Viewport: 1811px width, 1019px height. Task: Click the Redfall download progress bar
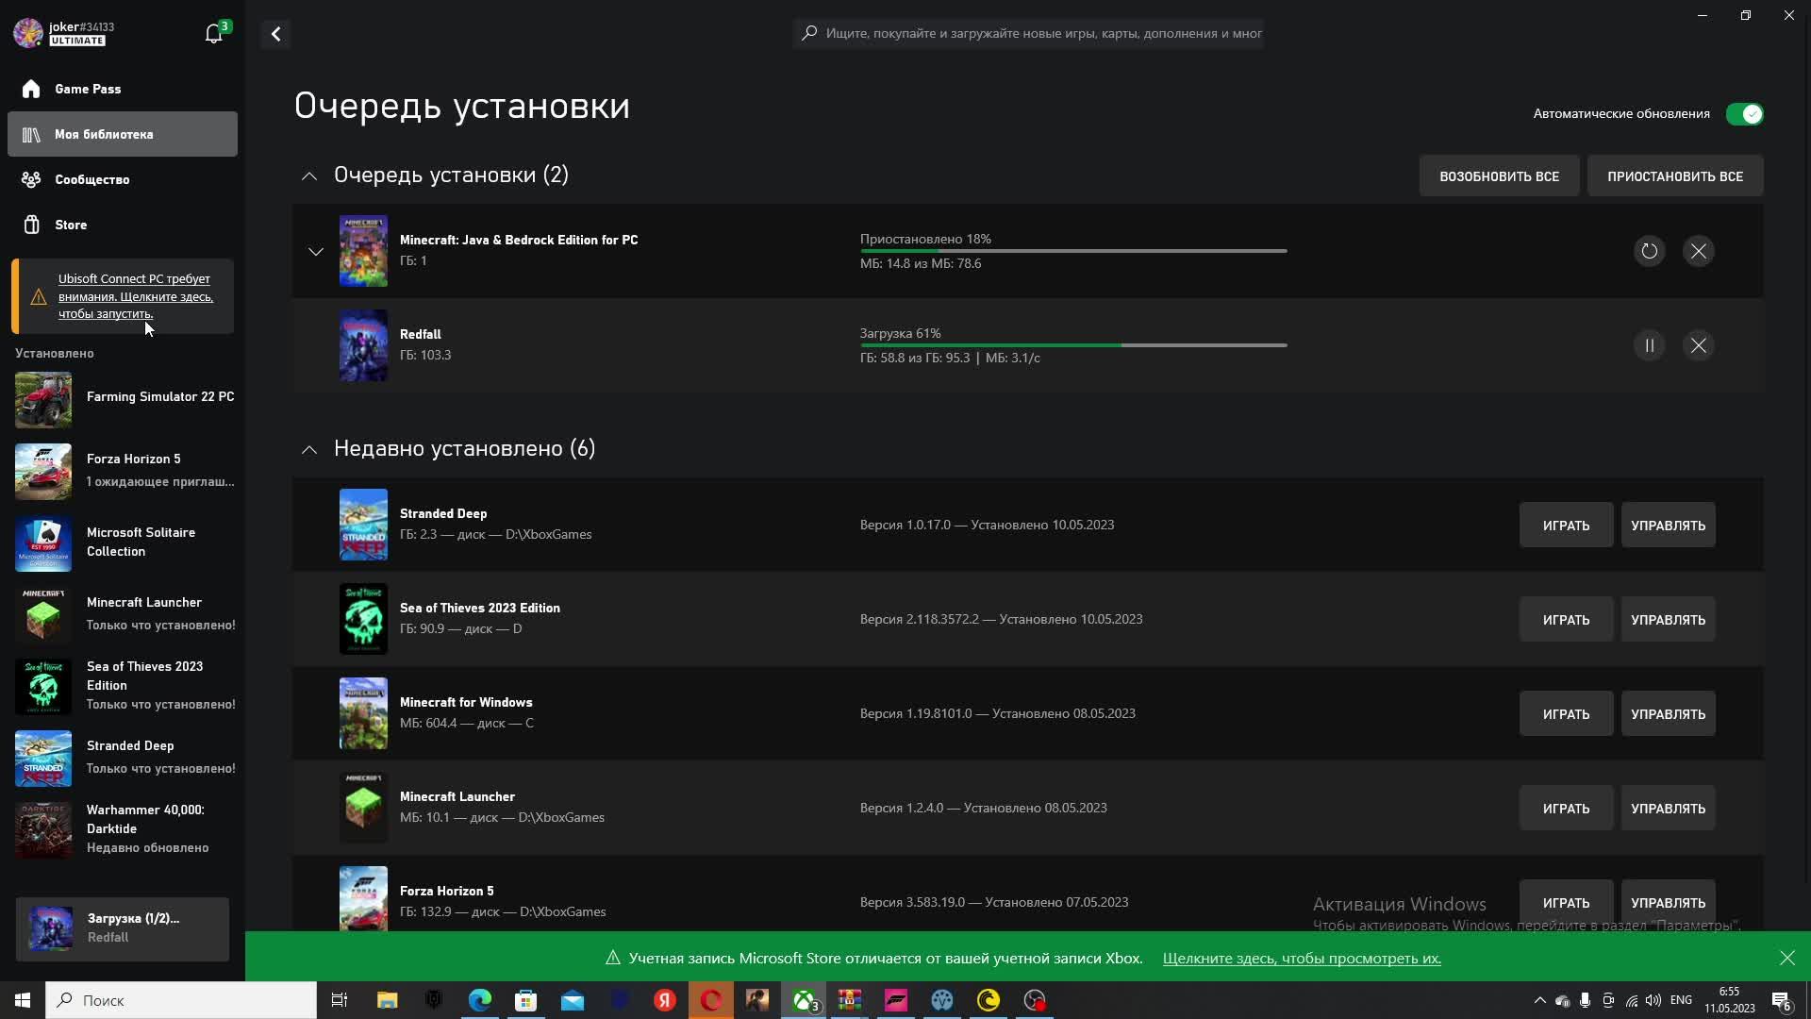(x=1072, y=345)
